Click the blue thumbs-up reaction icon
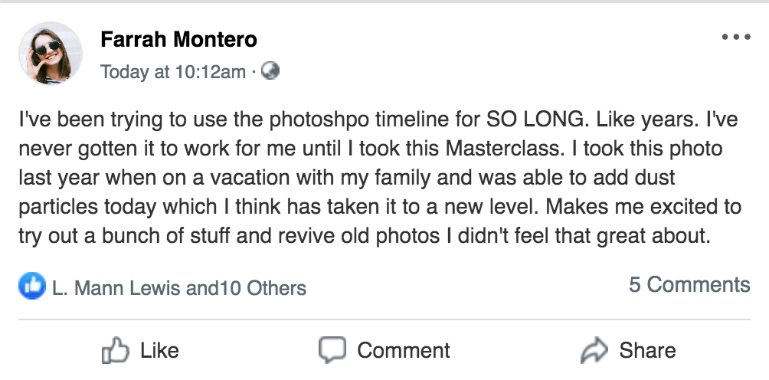The image size is (769, 380). 31,287
